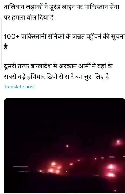Open the dark night video thumbnail

point(64,146)
